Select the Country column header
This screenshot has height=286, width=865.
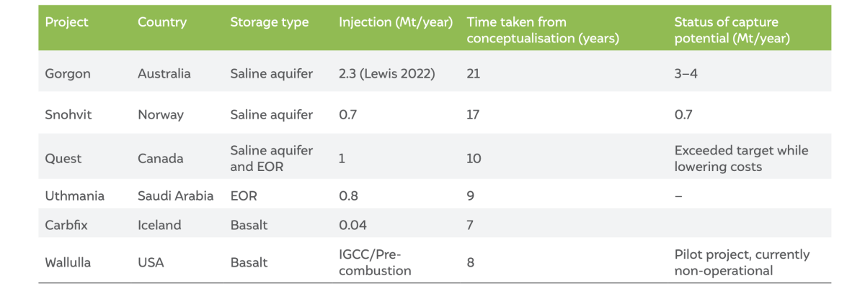pos(162,22)
